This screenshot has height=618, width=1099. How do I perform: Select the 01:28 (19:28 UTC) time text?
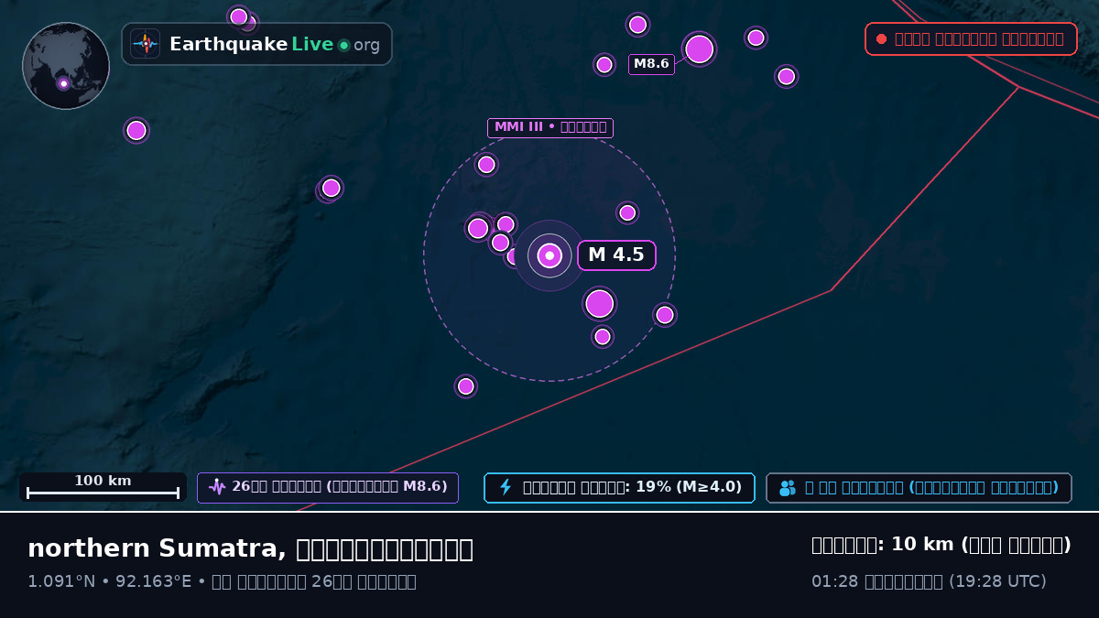(929, 581)
